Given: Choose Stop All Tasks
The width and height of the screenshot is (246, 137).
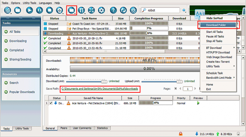Looking at the screenshot, I should point(214,41).
